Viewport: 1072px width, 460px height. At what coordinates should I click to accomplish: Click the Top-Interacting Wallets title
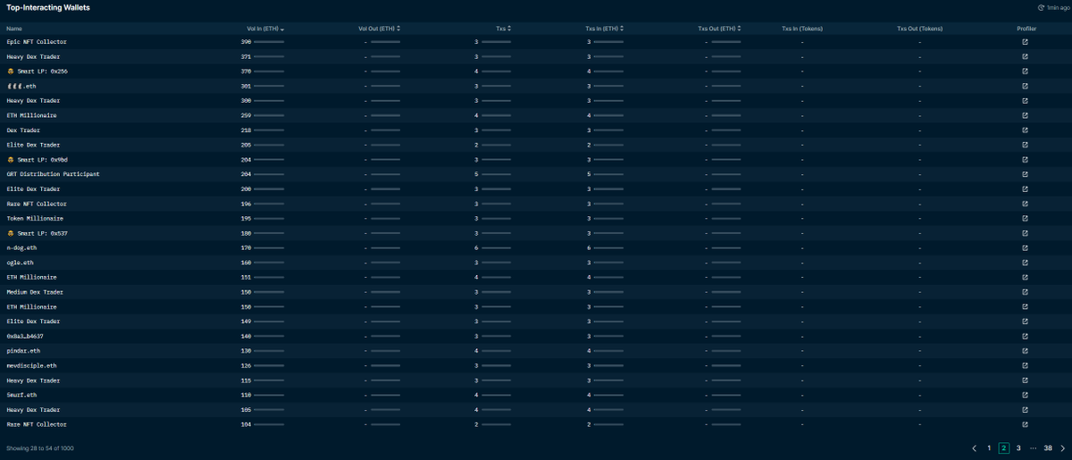coord(48,7)
